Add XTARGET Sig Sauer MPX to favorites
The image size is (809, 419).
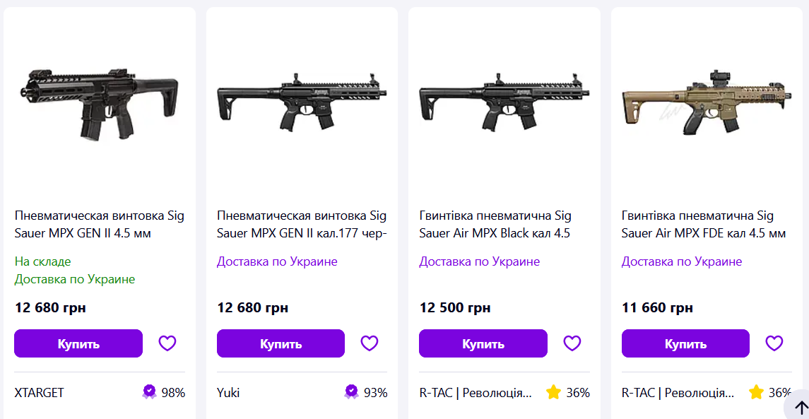(167, 343)
